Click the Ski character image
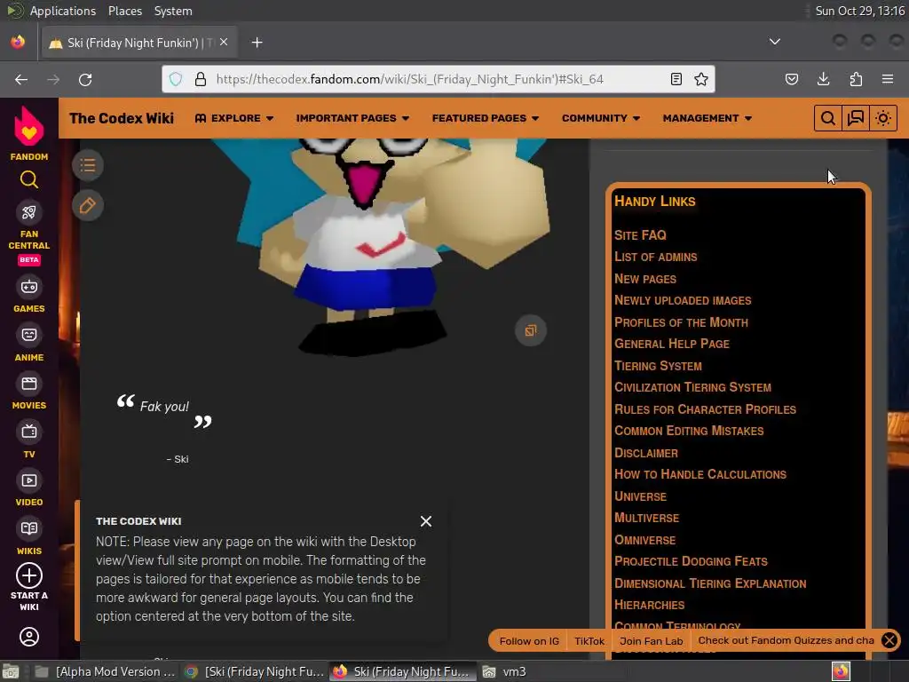 click(383, 247)
